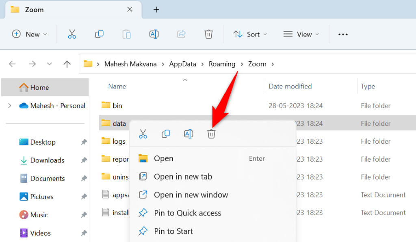Expand the chevron after Mahesh Makvana in the address bar
The height and width of the screenshot is (242, 416).
(163, 64)
